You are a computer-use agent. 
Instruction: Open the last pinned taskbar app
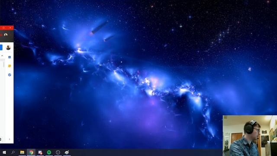tap(67, 152)
